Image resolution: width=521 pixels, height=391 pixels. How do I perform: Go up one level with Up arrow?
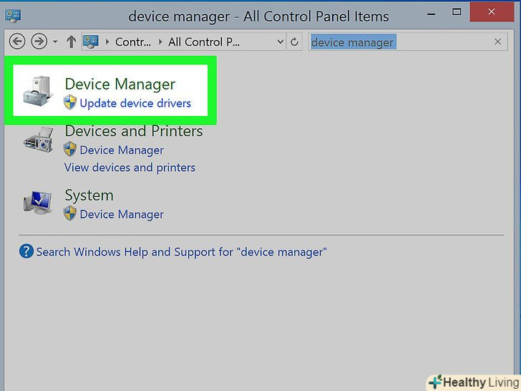coord(71,42)
